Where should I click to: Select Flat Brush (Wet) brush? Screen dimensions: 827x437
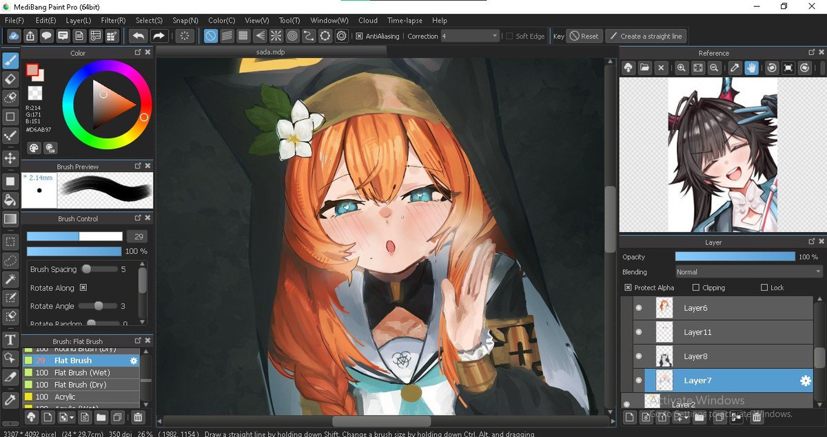pyautogui.click(x=81, y=372)
